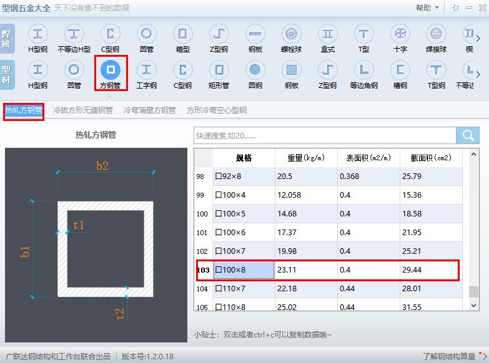Click the 规格 column header
489x363 pixels.
(x=244, y=158)
